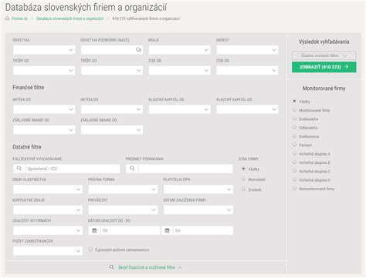Select Voliteľná skupina D radio
Screen dimensions: 366x278
tap(294, 179)
